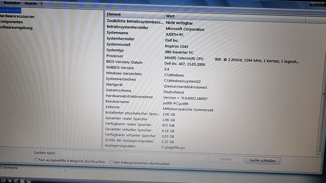
Task: Select the Systemübersicht tree node
Action: 10,10
